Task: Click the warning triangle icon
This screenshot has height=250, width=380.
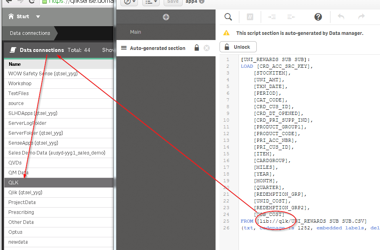Action: point(226,33)
